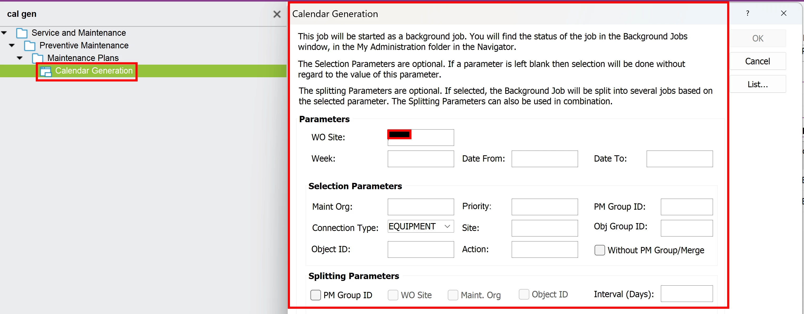Viewport: 804px width, 314px height.
Task: Click the cal gen search text
Action: [x=22, y=14]
